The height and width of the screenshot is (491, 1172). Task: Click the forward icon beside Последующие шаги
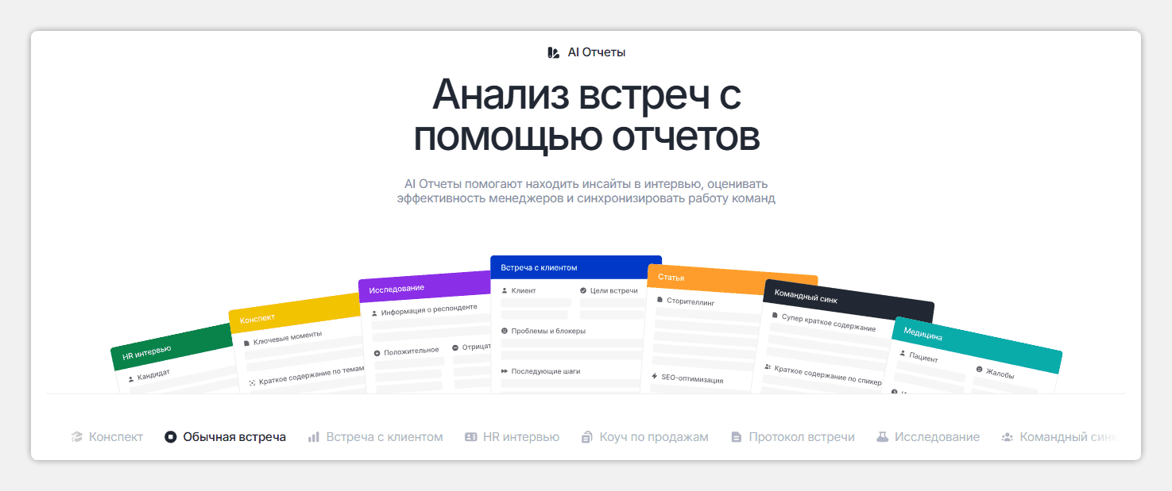505,371
